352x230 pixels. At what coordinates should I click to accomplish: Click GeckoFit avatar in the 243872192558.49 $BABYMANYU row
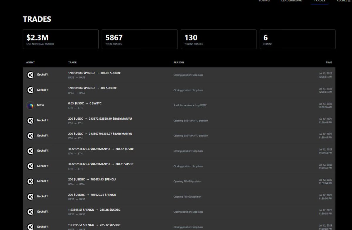[30, 121]
